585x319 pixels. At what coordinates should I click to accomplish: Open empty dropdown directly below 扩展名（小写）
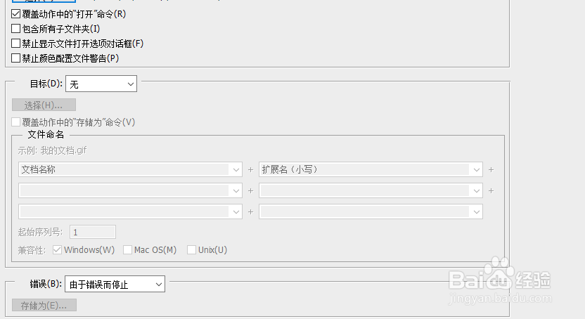(x=371, y=190)
